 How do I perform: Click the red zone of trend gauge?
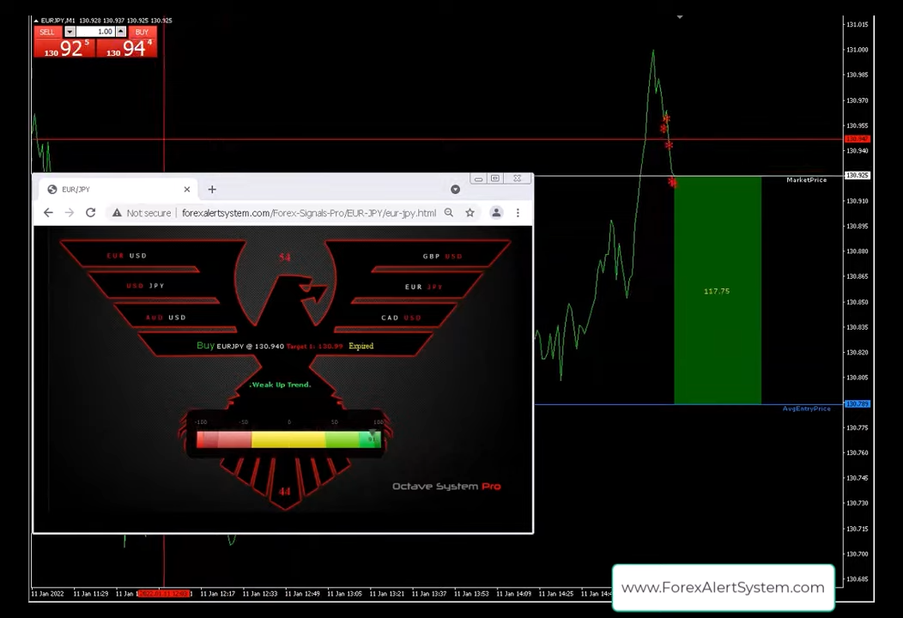[224, 439]
